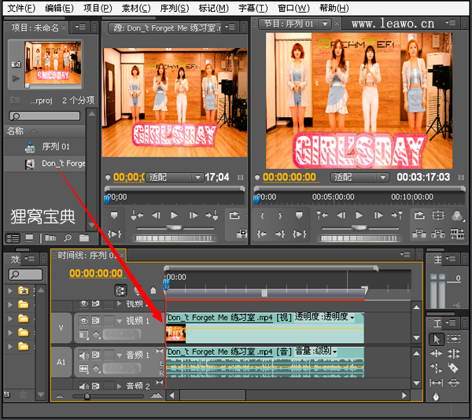
Task: Click Automate to Sequence icon in project panel
Action: (x=50, y=238)
